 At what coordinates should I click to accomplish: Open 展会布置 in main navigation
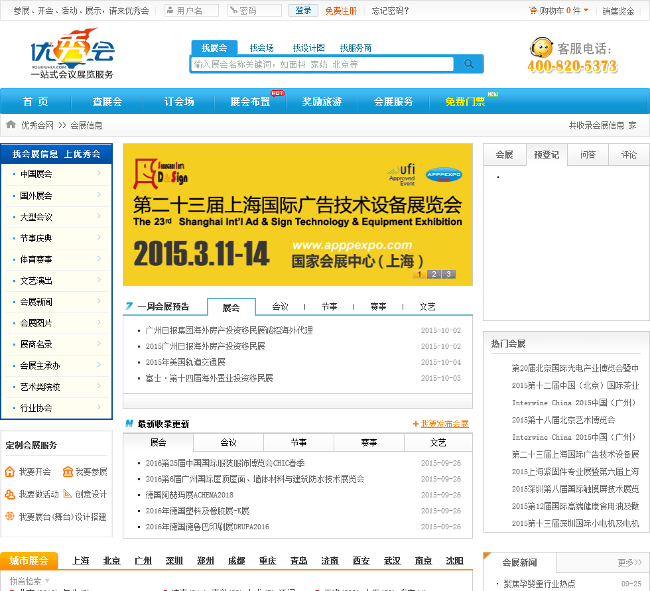251,101
